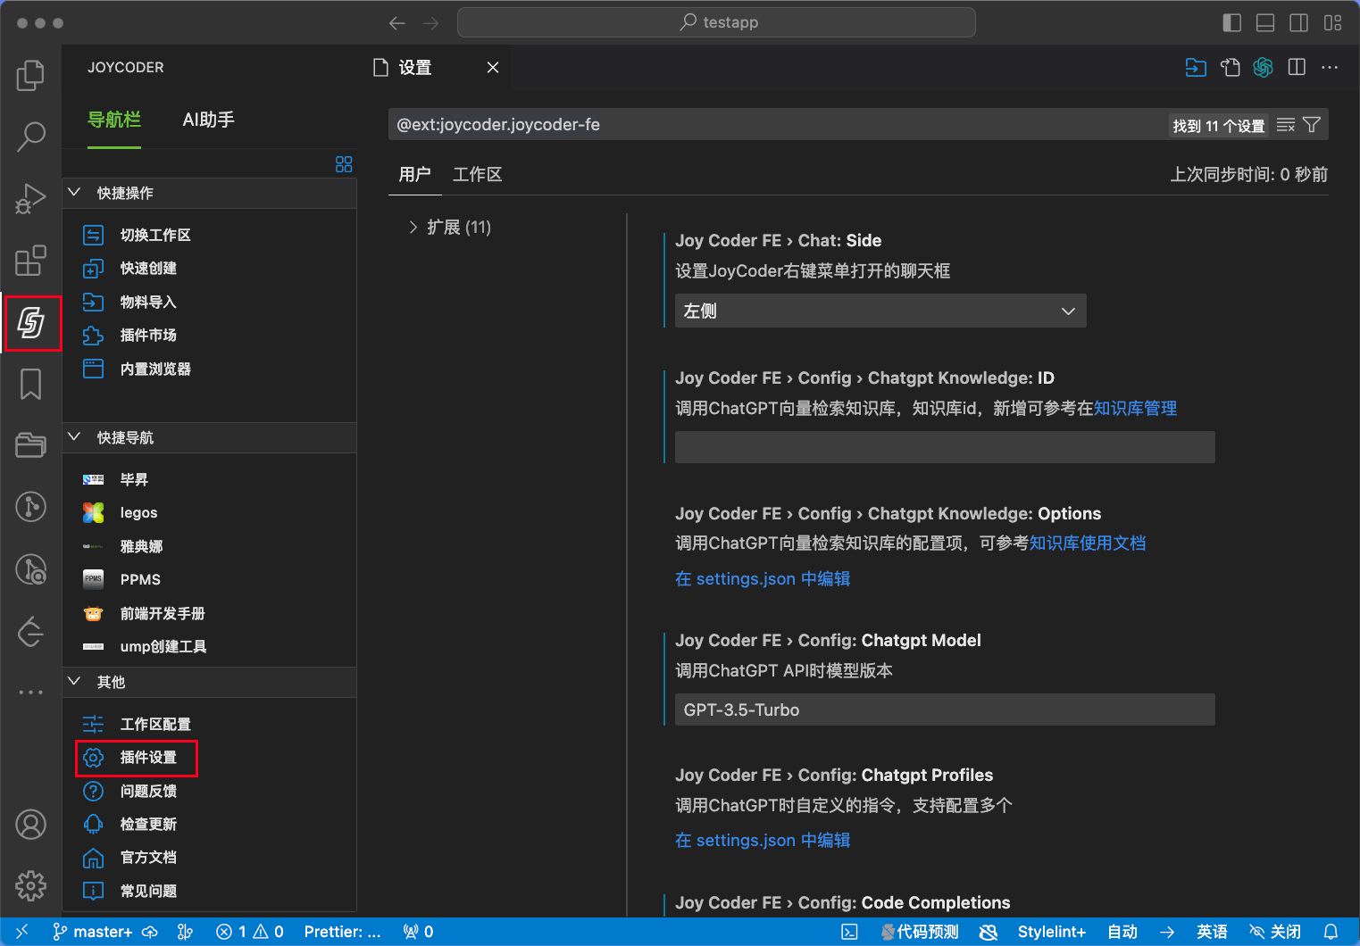Toggle the secondary sidebar layout button
This screenshot has width=1360, height=946.
point(1299,23)
